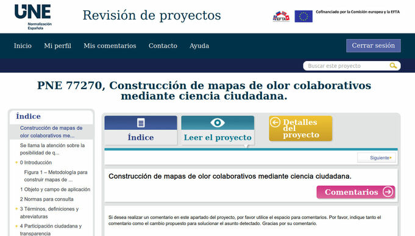415x236 pixels.
Task: Click the UNE Normalización Española logo
Action: (x=33, y=17)
